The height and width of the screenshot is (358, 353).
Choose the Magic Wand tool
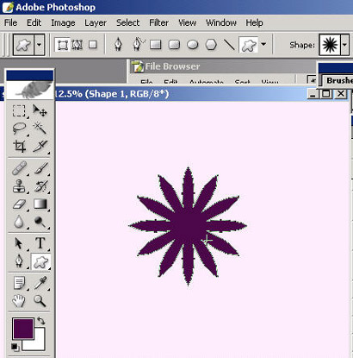(x=40, y=128)
